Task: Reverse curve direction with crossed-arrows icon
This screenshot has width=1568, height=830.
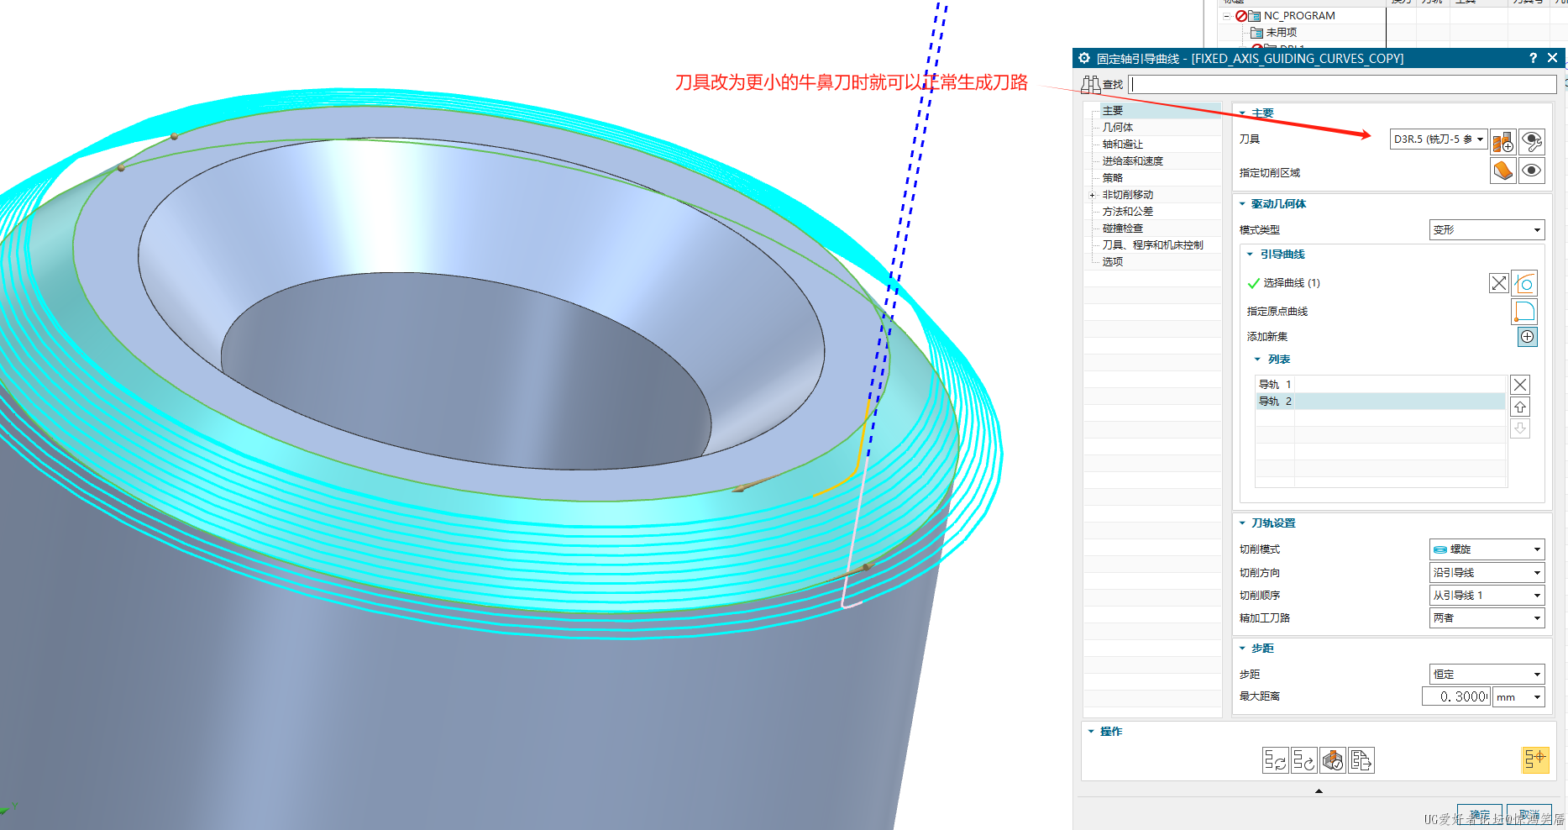Action: pyautogui.click(x=1498, y=283)
